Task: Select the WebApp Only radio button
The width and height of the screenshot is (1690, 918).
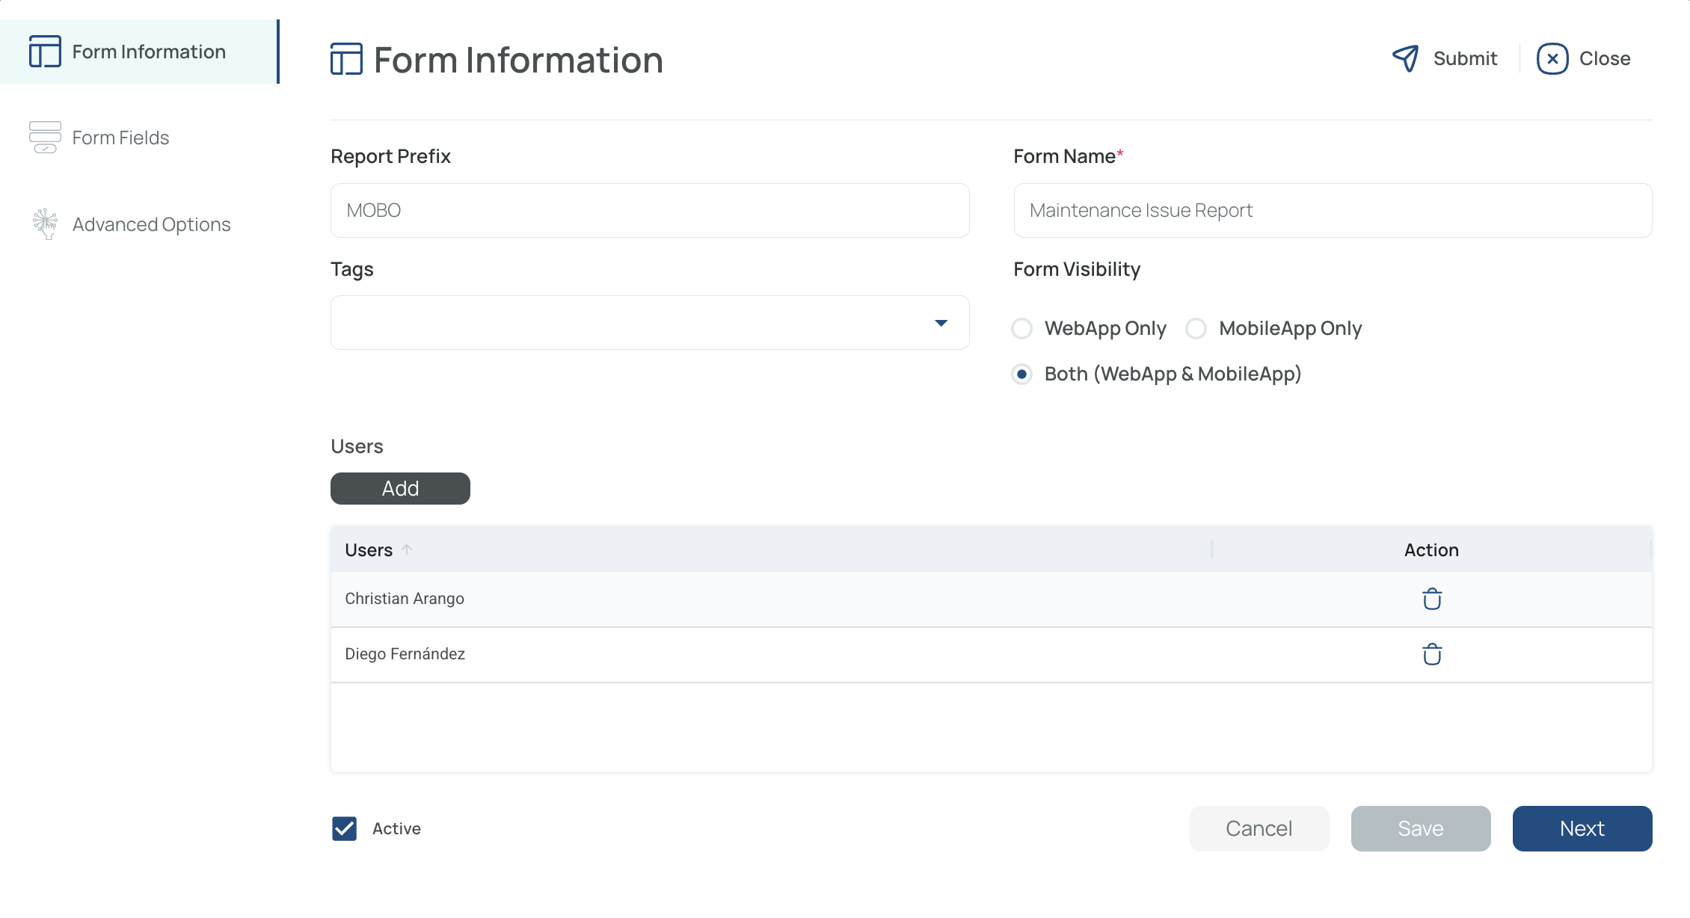Action: point(1021,328)
